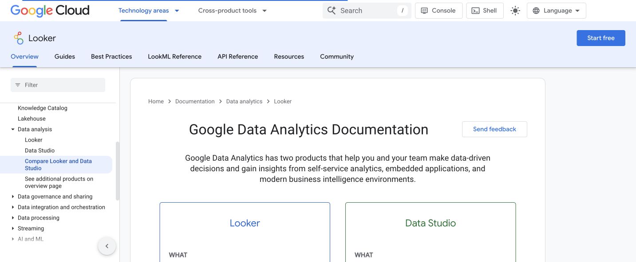
Task: Click the Data analytics breadcrumb link
Action: pos(244,101)
